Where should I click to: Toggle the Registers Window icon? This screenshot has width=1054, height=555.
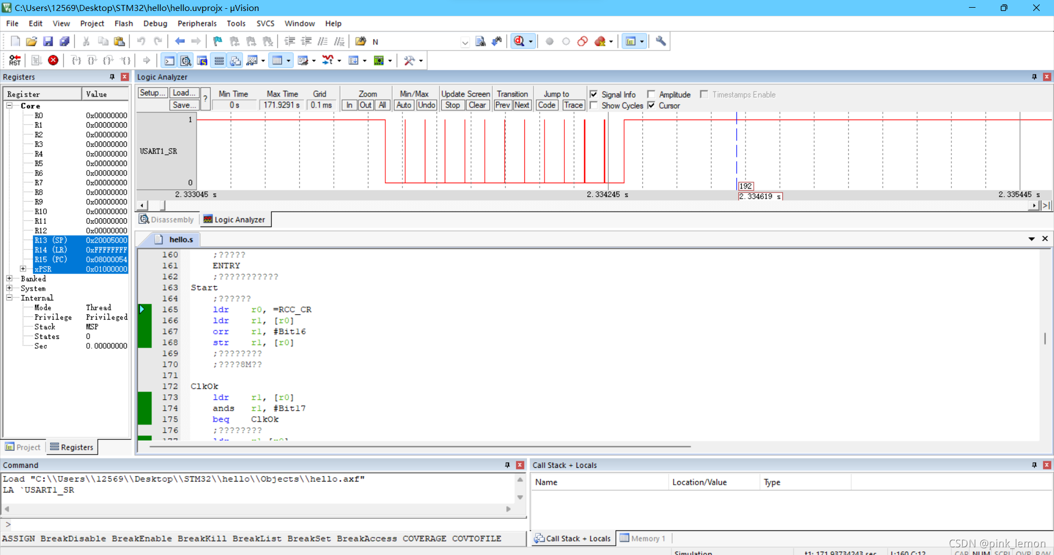[219, 60]
